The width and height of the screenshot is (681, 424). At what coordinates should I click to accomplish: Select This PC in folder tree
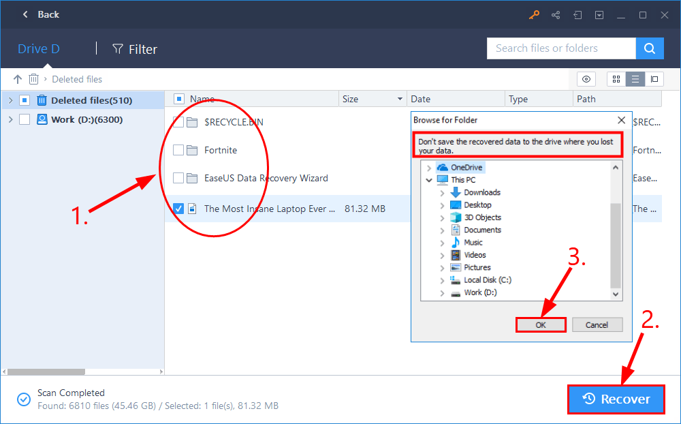463,180
